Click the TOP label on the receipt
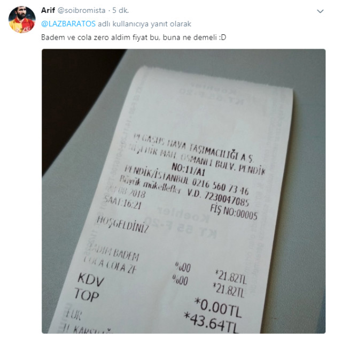Viewport: 342px width, 337px height. [87, 295]
